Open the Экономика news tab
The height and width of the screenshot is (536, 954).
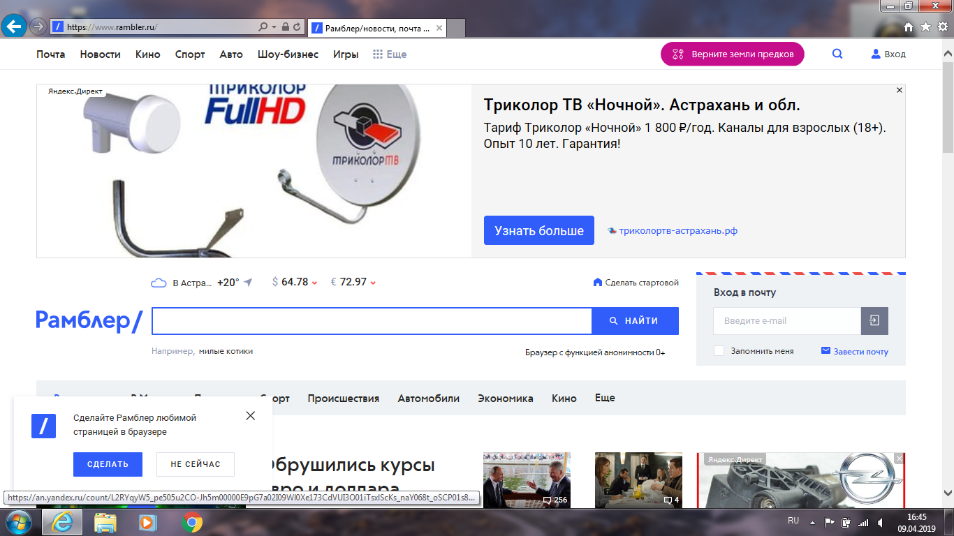pos(506,399)
